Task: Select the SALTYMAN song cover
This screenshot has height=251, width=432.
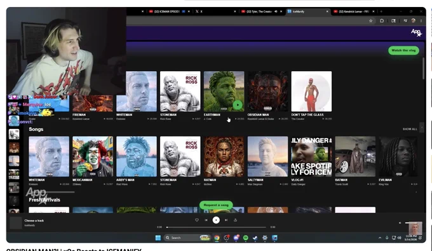Action: (x=267, y=156)
